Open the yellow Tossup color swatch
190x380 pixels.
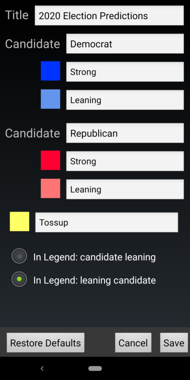tap(20, 222)
